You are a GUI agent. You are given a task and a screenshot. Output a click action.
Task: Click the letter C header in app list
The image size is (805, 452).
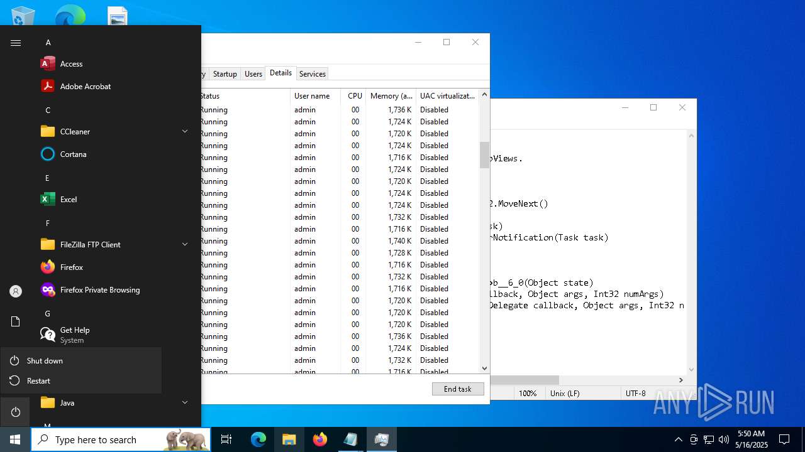coord(48,110)
